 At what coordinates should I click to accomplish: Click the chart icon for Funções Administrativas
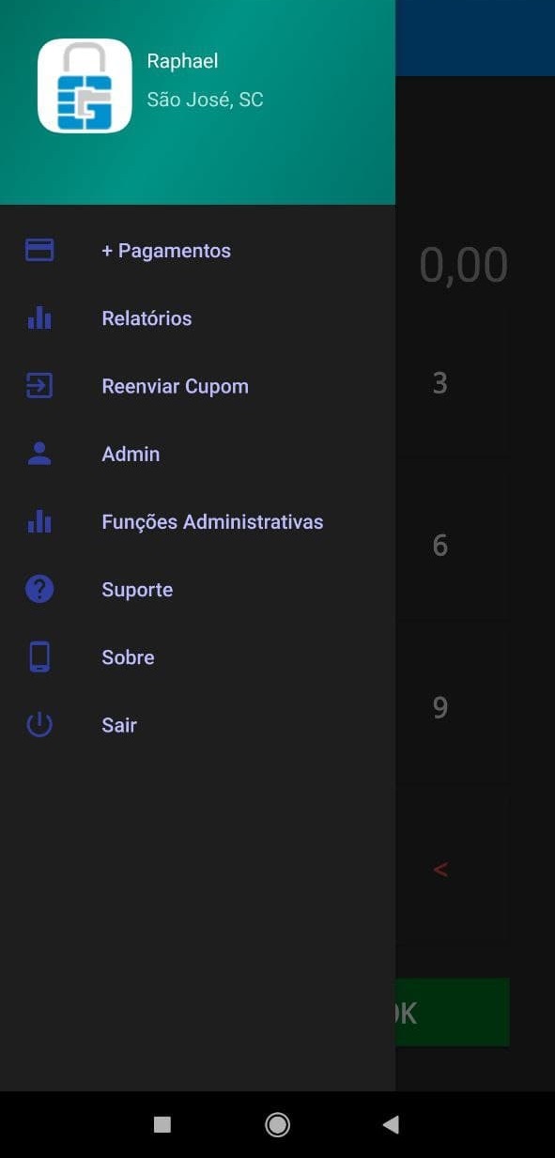pyautogui.click(x=39, y=521)
